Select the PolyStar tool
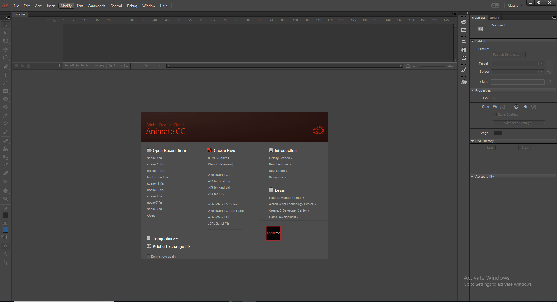 tap(6, 107)
